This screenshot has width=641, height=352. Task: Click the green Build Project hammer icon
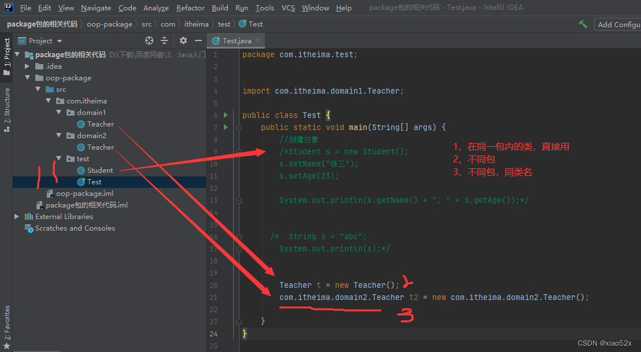tap(583, 24)
